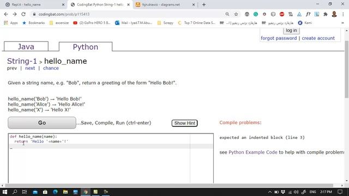This screenshot has width=349, height=196.
Task: Show hidden system tray icons
Action: [x=270, y=192]
